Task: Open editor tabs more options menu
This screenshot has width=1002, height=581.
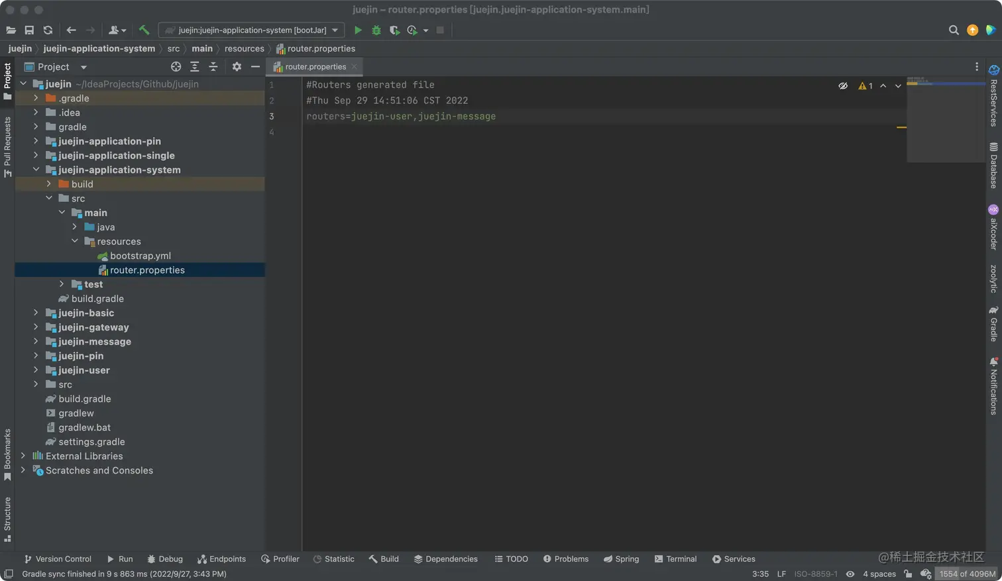Action: pos(976,67)
